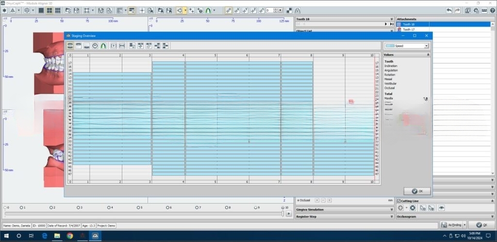Click the green arch icon in Staging Overview

[x=103, y=46]
